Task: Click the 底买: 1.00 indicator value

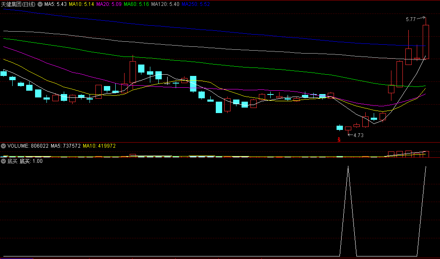Action: [31, 161]
